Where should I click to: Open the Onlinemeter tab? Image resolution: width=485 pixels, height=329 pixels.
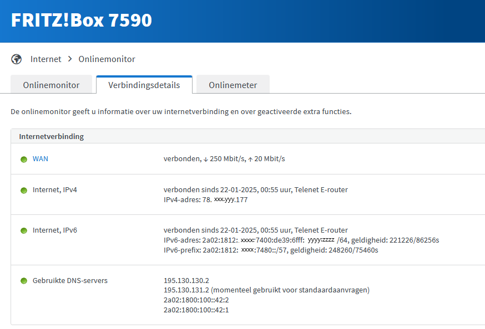click(x=233, y=85)
